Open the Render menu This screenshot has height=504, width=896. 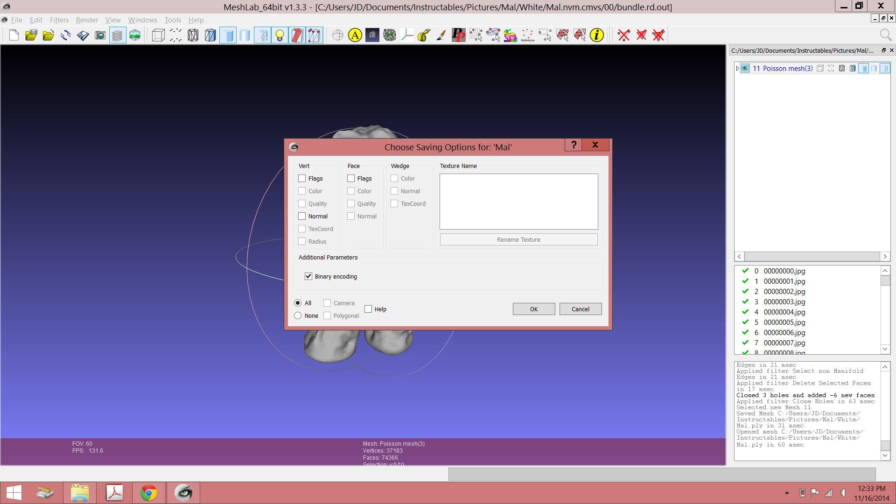click(x=87, y=20)
